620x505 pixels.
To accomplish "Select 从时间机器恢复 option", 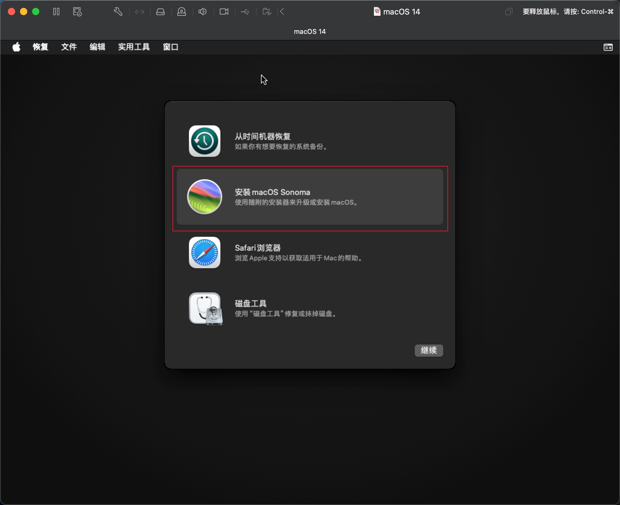I will tap(263, 141).
